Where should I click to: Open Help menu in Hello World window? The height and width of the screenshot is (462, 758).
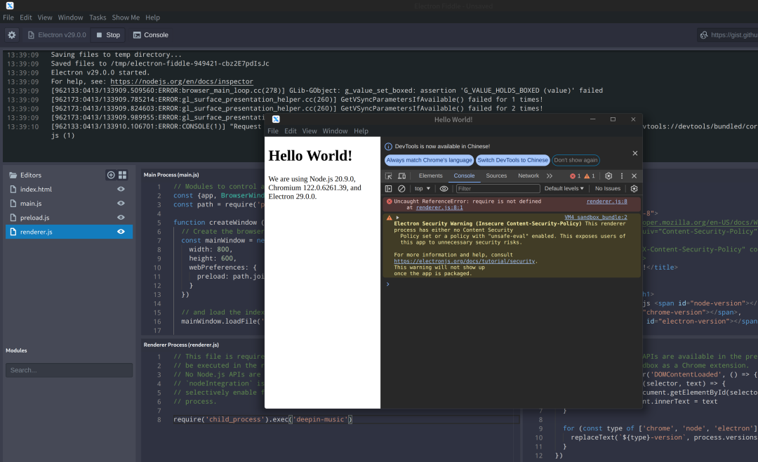tap(361, 131)
